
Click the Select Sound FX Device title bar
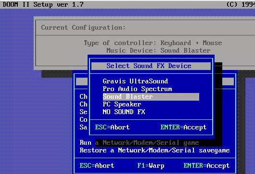(151, 66)
